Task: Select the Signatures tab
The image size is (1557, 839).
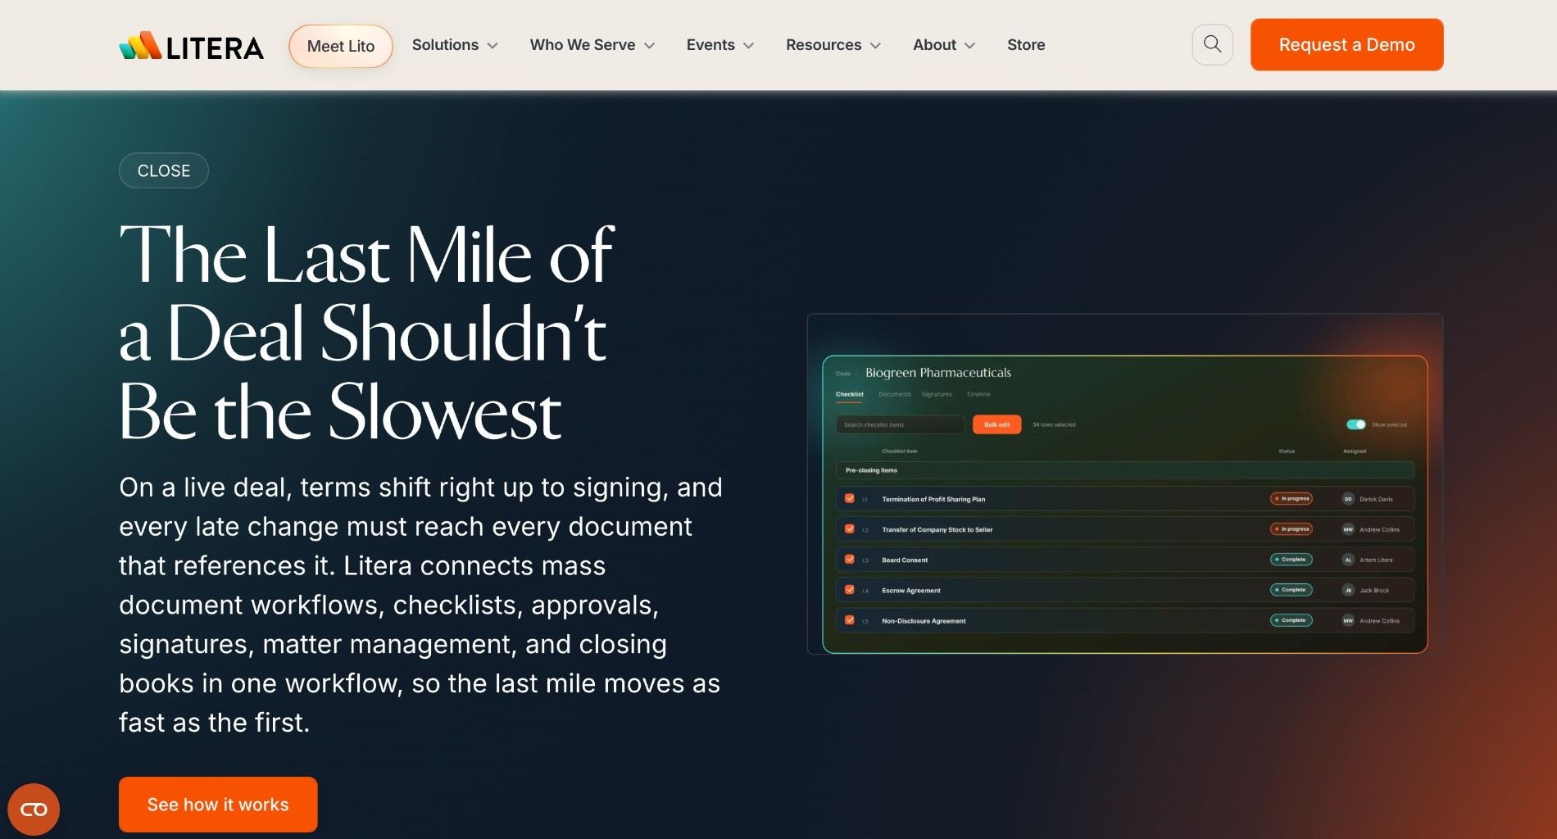Action: coord(937,394)
